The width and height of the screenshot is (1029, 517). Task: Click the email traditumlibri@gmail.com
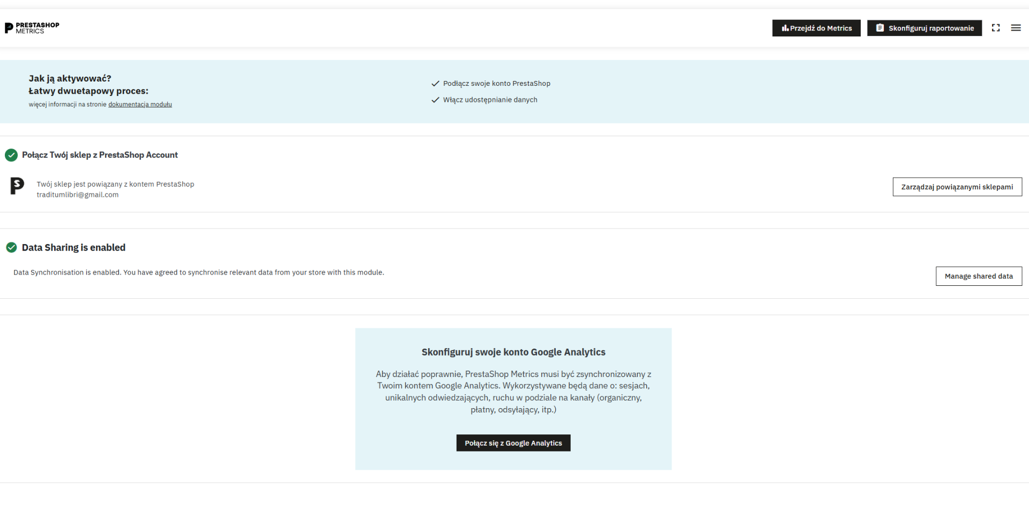78,195
